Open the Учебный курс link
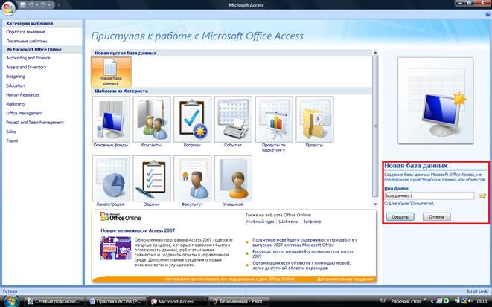Image resolution: width=492 pixels, height=307 pixels. click(260, 222)
